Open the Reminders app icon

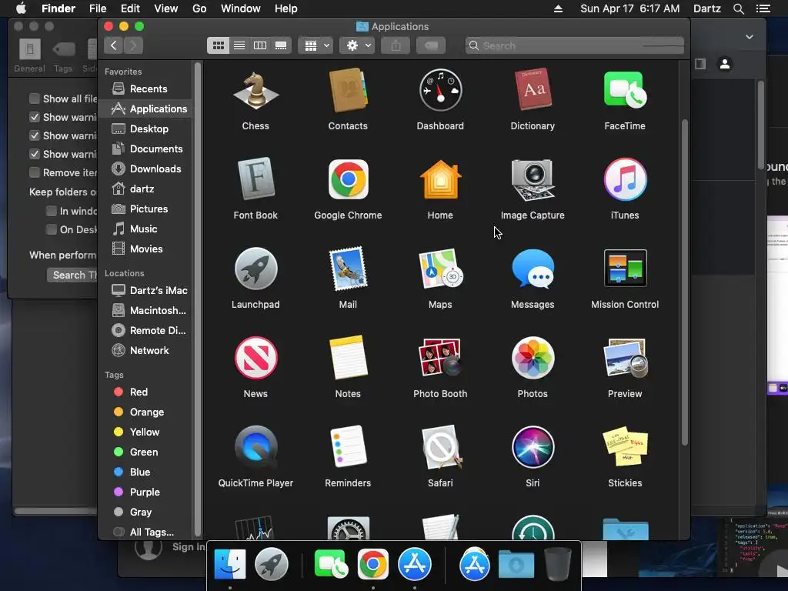(348, 447)
